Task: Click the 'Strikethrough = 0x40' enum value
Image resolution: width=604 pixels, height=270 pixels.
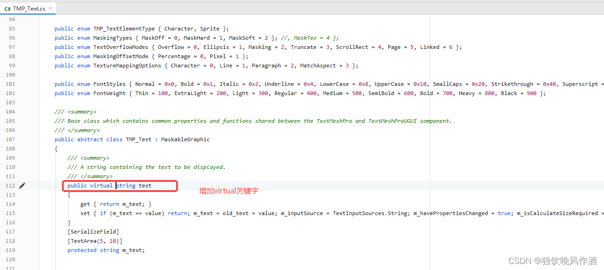Action: point(524,84)
